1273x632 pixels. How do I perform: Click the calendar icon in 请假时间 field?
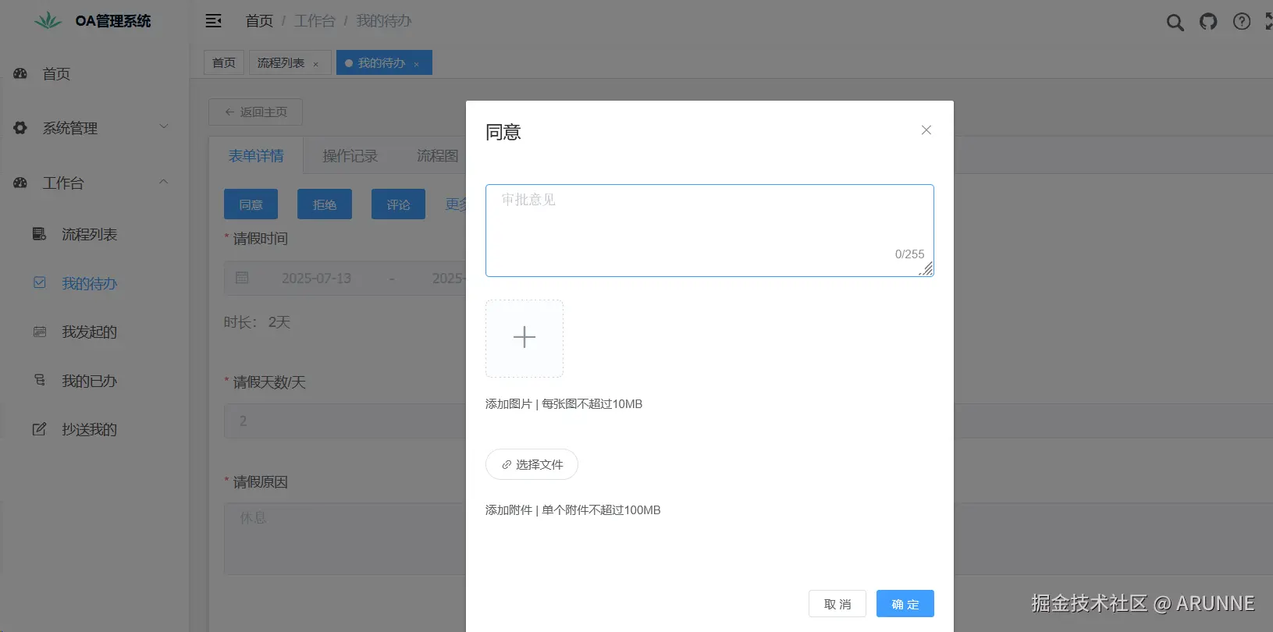(242, 278)
